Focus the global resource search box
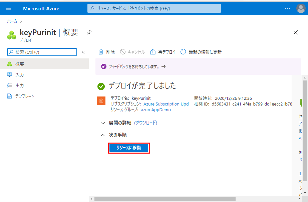 154,8
